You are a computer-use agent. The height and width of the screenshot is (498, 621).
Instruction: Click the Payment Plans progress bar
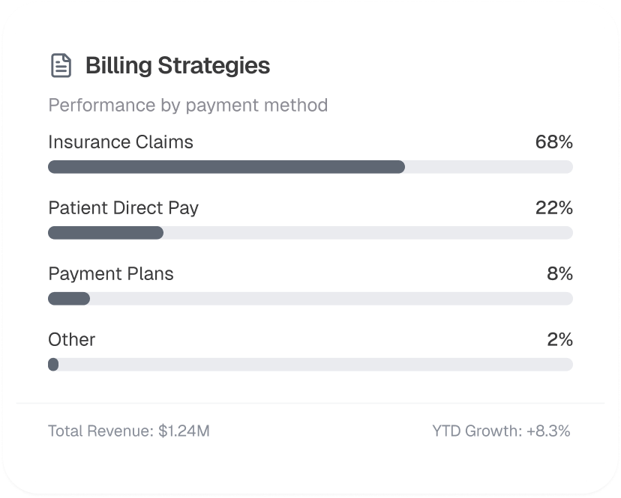pos(310,299)
